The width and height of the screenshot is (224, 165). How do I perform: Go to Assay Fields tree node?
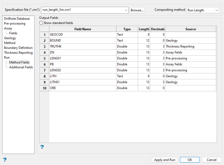[x=13, y=33]
